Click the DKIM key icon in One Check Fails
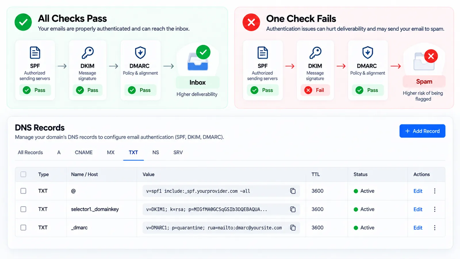The image size is (460, 259). click(315, 53)
